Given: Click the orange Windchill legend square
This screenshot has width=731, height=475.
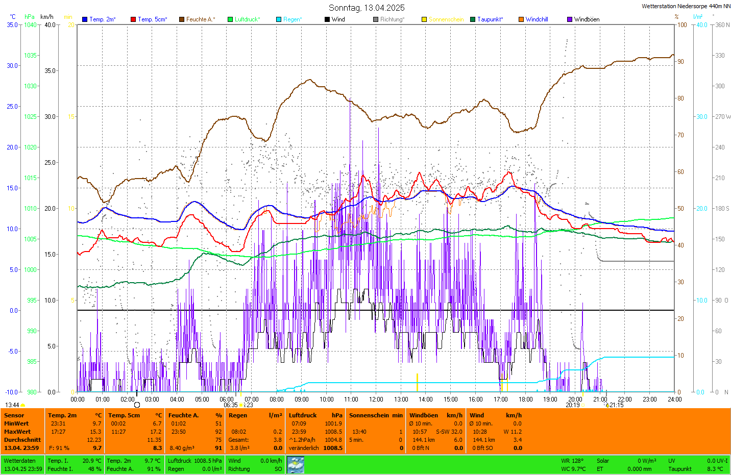Looking at the screenshot, I should tap(521, 19).
